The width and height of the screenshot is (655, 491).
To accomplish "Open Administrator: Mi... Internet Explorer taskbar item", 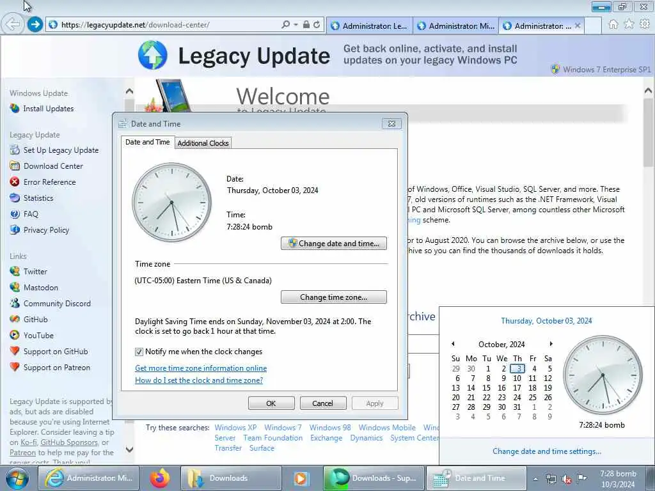I will tap(88, 478).
